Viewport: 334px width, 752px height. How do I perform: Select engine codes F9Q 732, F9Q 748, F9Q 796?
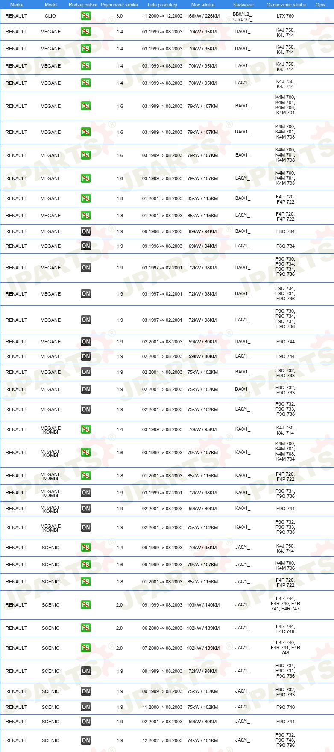coord(285,740)
